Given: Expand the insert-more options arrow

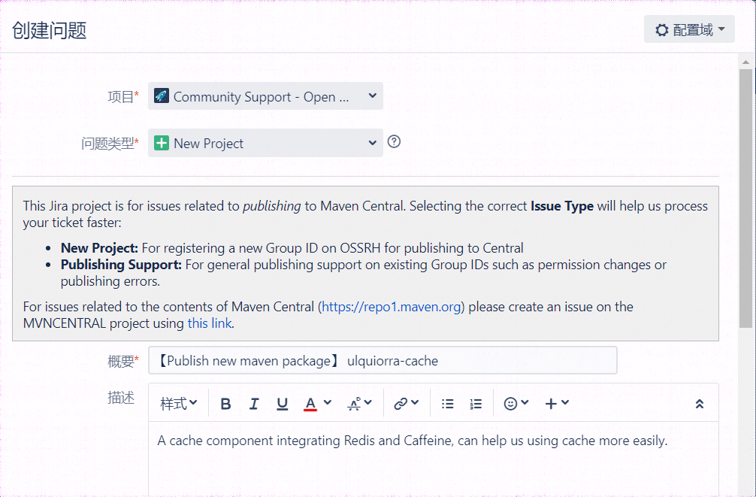Looking at the screenshot, I should (x=565, y=402).
